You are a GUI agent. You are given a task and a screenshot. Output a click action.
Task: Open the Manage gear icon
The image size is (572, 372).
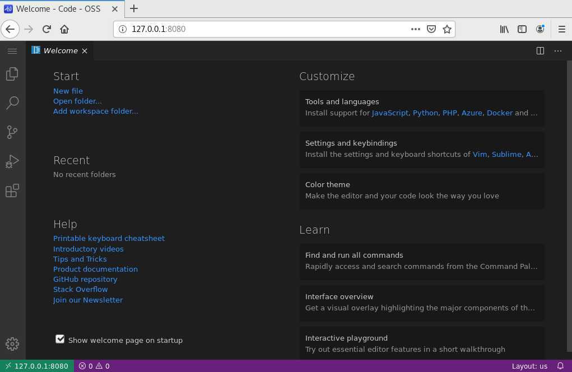[12, 343]
